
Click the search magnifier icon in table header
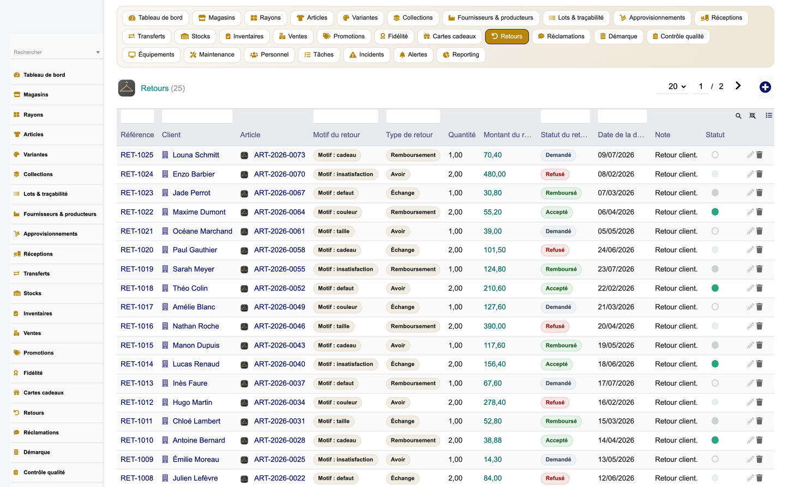[738, 116]
